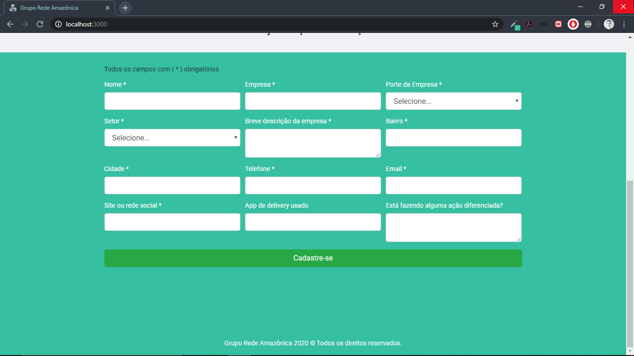
Task: Focus the Site ou rede social field
Action: [x=172, y=222]
